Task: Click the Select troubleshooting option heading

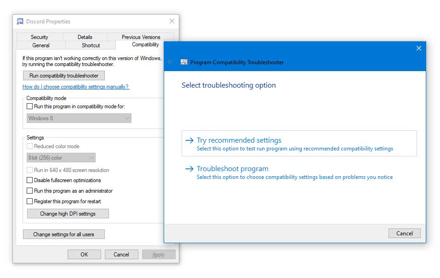Action: pos(229,85)
